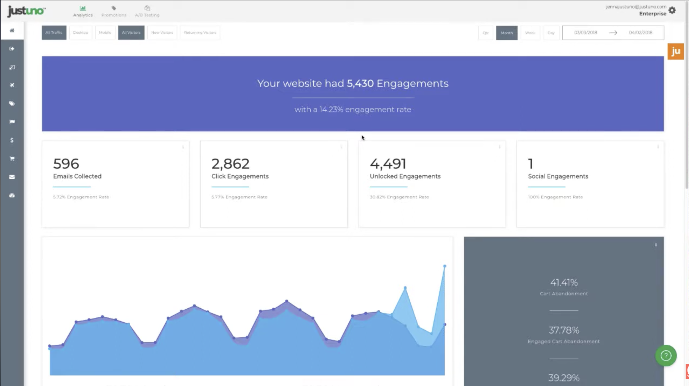Select the shopping cart sidebar icon
689x386 pixels.
[x=12, y=159]
